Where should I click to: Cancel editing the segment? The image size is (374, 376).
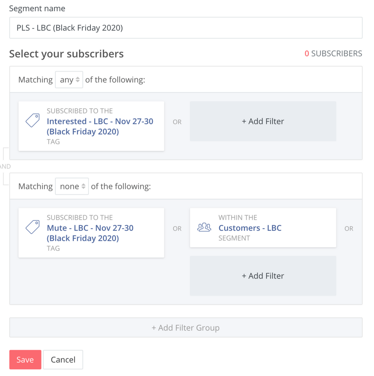click(x=63, y=360)
